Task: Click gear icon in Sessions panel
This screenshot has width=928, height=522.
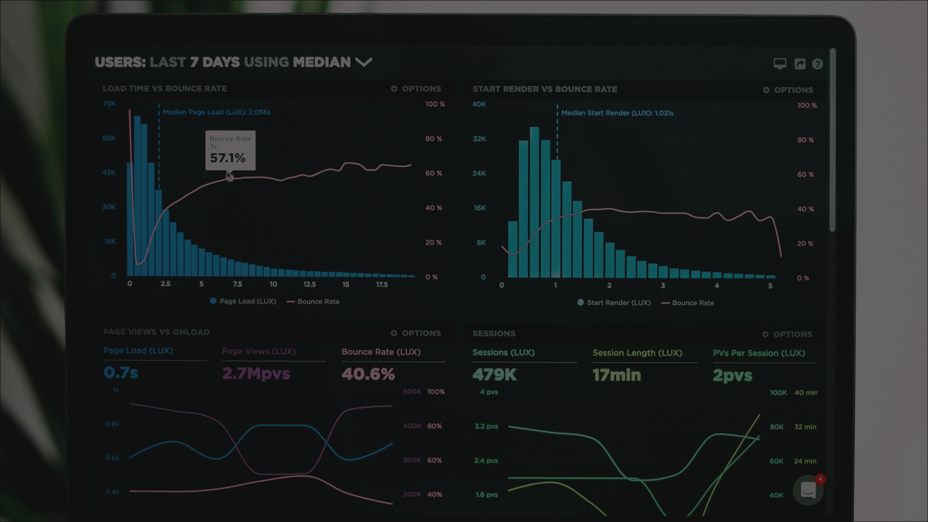Action: coord(765,334)
